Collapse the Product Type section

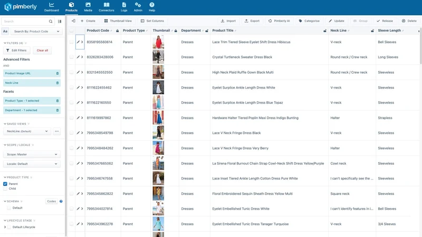pyautogui.click(x=5, y=177)
